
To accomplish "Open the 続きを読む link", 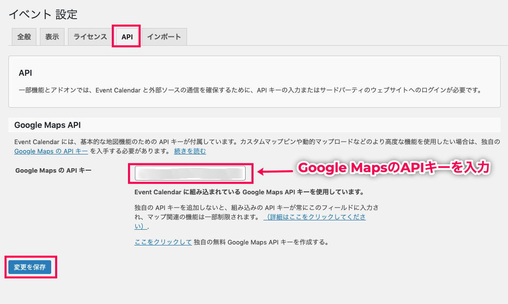I will (190, 151).
